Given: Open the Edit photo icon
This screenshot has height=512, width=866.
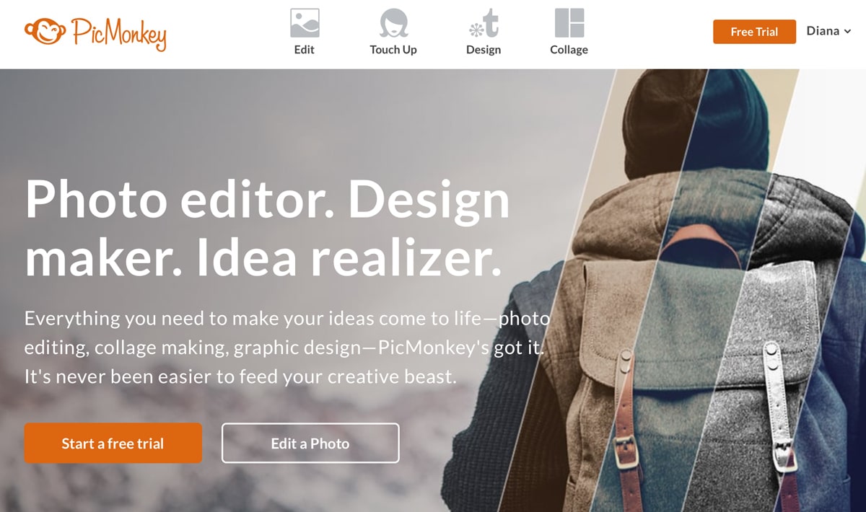Looking at the screenshot, I should coord(305,23).
